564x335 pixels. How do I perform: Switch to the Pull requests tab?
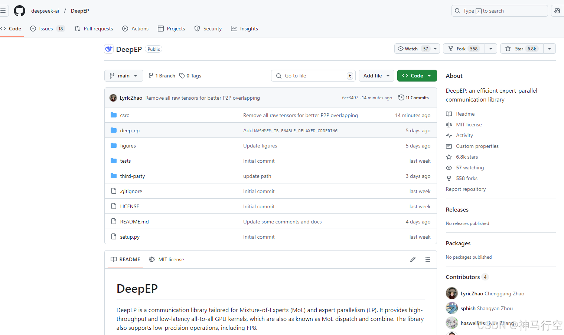click(94, 29)
